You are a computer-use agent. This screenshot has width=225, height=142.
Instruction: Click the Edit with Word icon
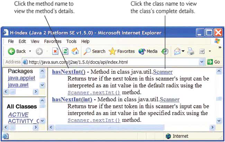click(202, 51)
